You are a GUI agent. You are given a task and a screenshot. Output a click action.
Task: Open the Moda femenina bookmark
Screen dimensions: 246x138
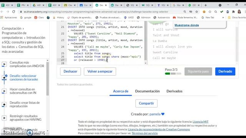(x=185, y=18)
